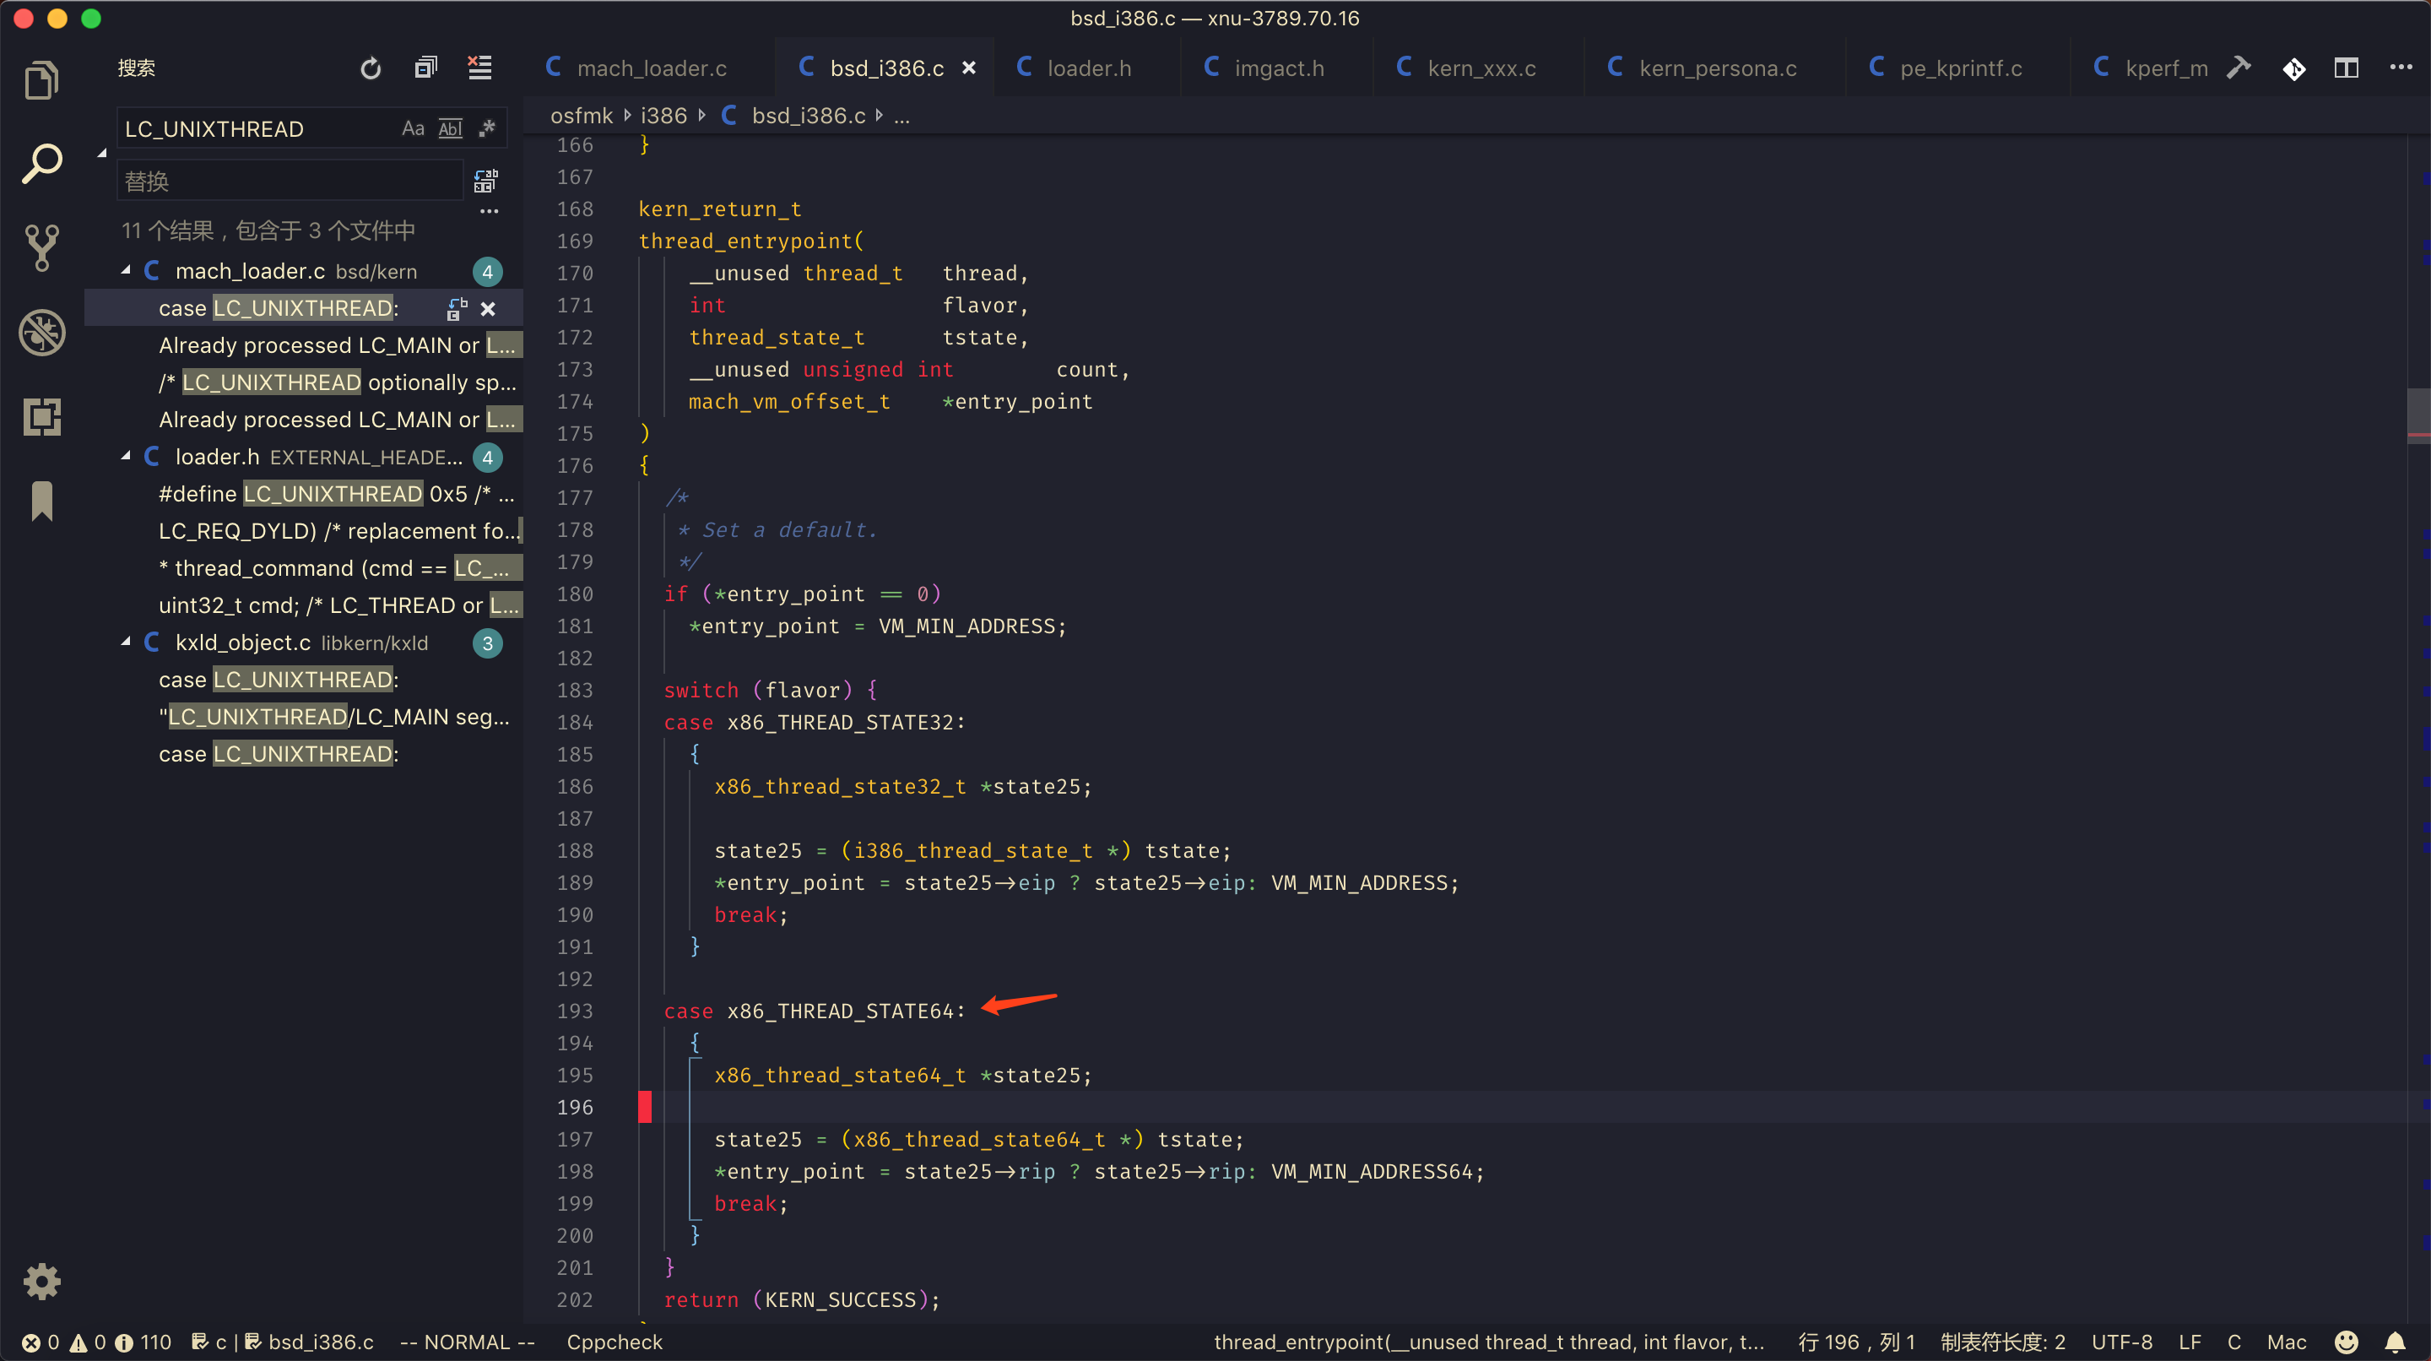Click the refresh search results icon
This screenshot has height=1361, width=2431.
coord(371,68)
